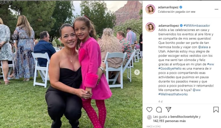The height and width of the screenshot is (128, 221).
Task: Click adamarilopez username in the caption
Action: point(169,26)
